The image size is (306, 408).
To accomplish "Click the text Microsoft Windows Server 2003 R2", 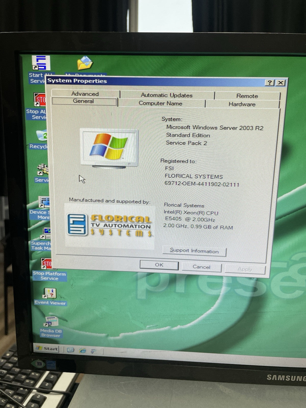I will pos(215,127).
